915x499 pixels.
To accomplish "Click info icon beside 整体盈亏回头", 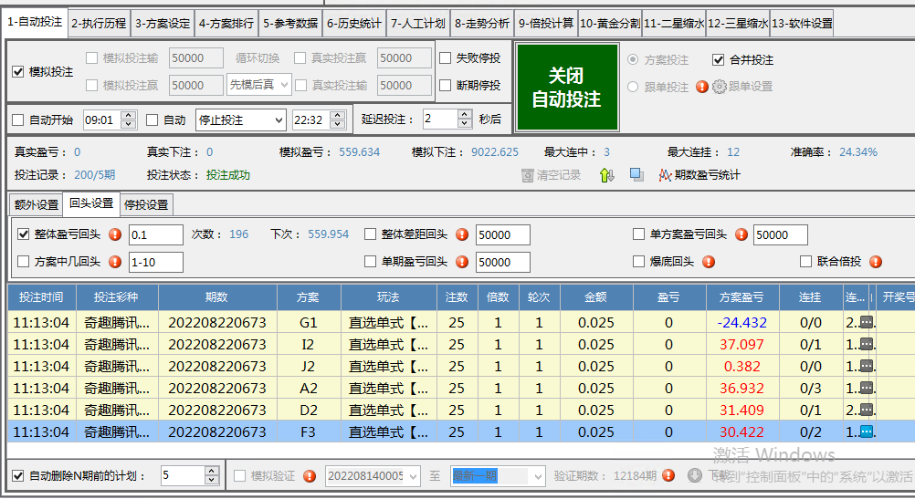I will click(115, 234).
